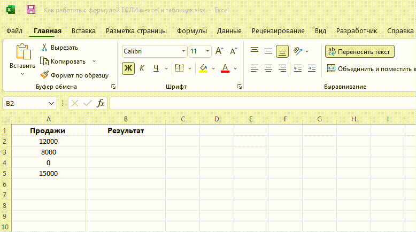Select the Результат header cell
The width and height of the screenshot is (416, 232).
[x=126, y=130]
